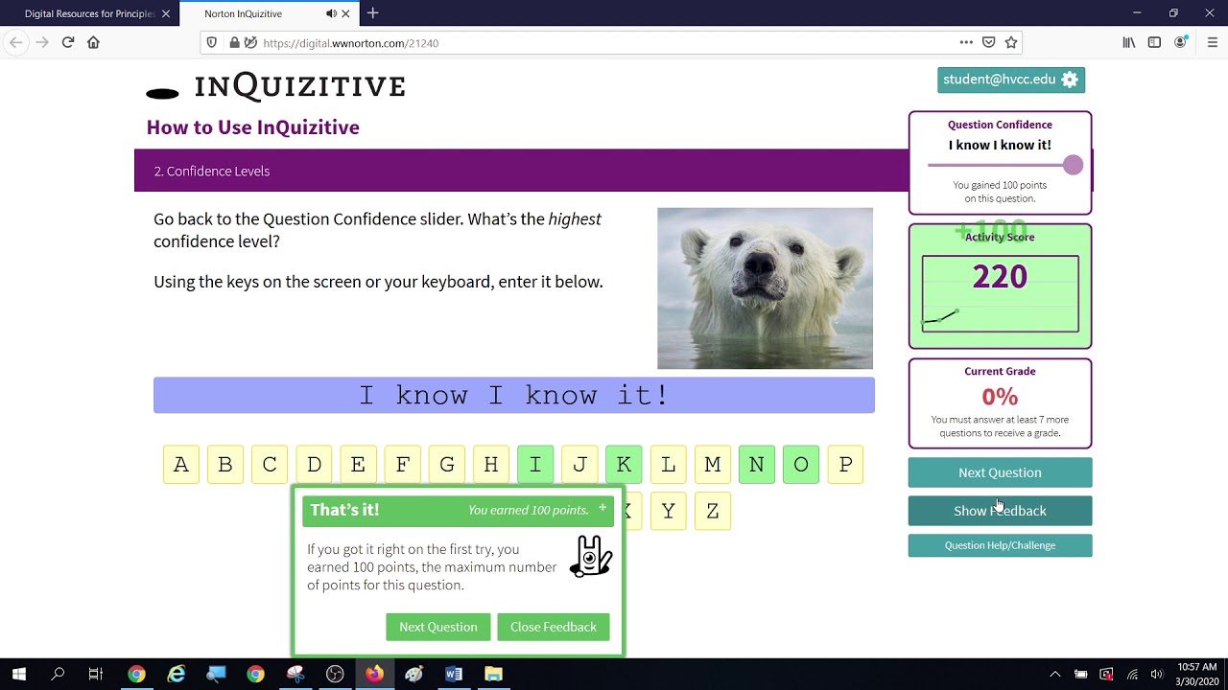Viewport: 1228px width, 690px height.
Task: Click the letter L key
Action: point(668,465)
